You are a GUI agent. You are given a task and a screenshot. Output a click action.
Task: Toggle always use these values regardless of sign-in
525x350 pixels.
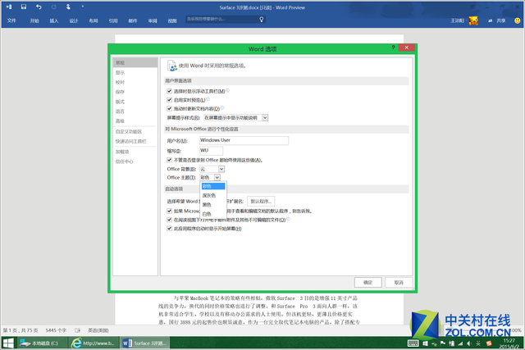[x=170, y=160]
